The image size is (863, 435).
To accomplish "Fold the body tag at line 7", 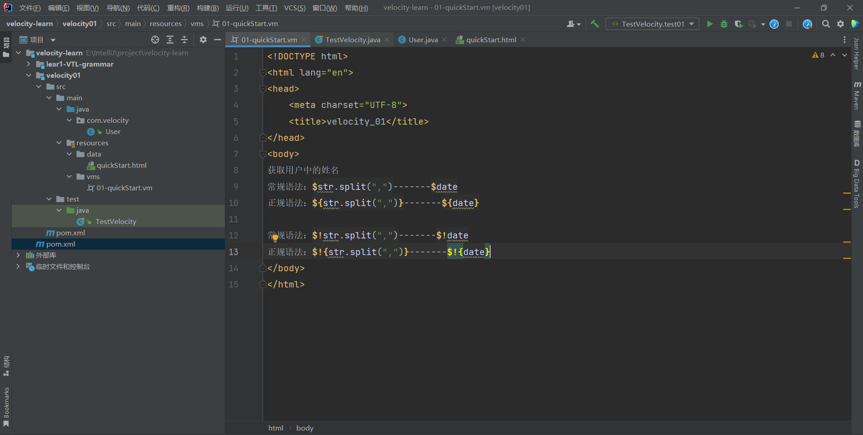I will coord(263,154).
